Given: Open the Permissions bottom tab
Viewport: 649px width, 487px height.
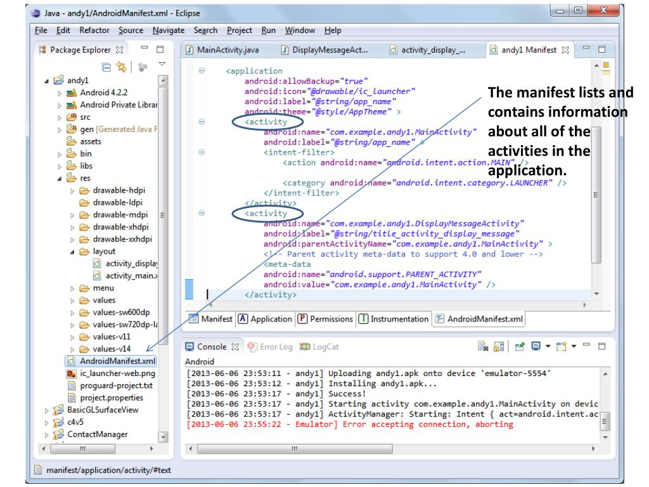Looking at the screenshot, I should point(326,319).
